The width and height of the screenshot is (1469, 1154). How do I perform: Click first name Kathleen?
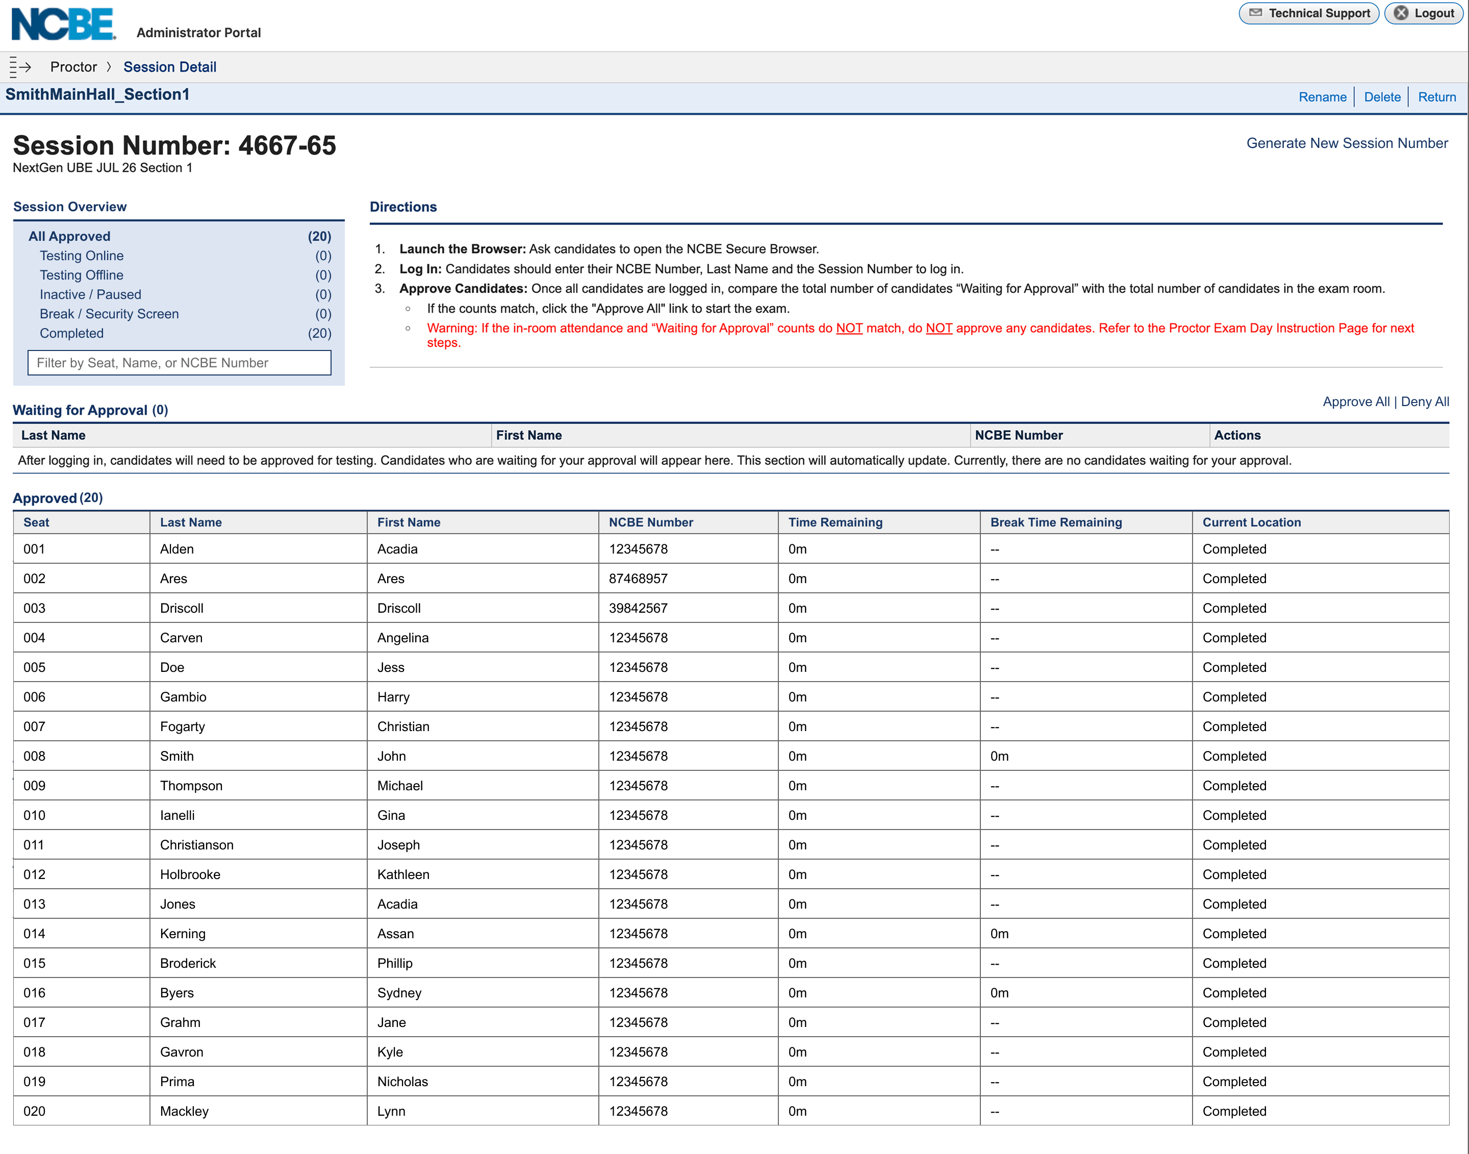pyautogui.click(x=403, y=875)
